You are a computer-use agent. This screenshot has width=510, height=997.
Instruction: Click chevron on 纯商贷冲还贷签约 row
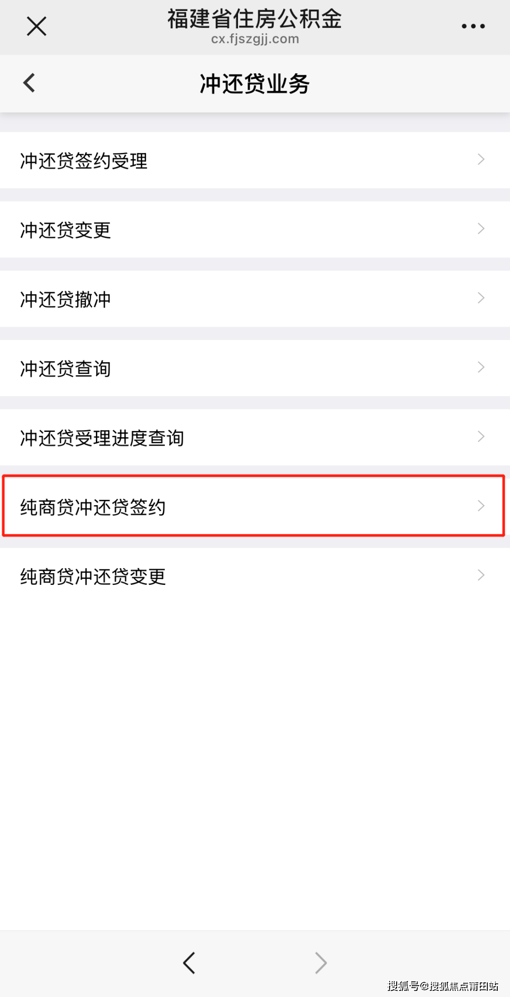[481, 506]
